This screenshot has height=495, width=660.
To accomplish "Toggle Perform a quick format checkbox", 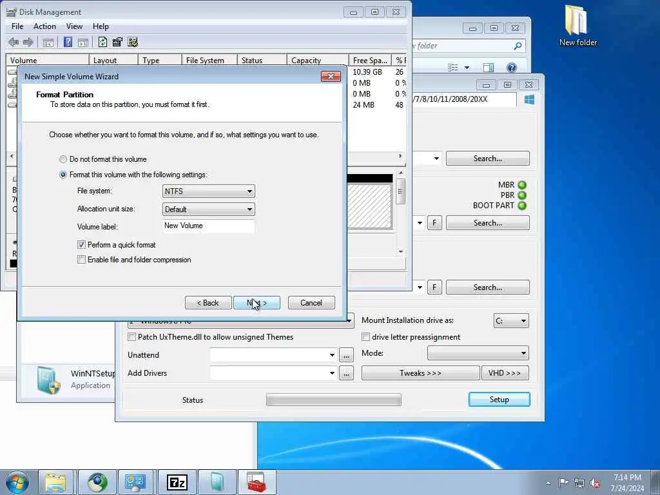I will pos(81,244).
